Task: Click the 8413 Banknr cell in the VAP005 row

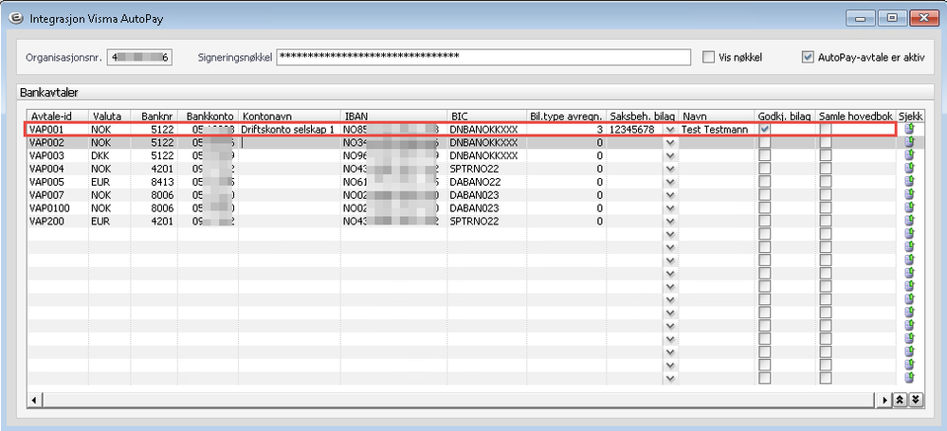Action: point(154,182)
